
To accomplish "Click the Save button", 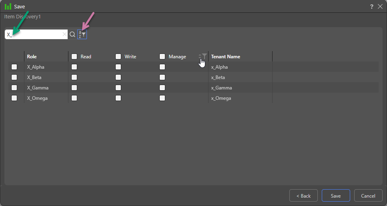I will (336, 196).
